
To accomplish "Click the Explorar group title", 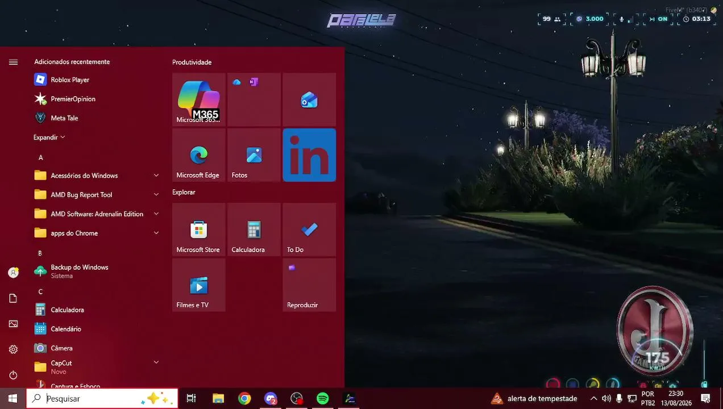I will click(184, 193).
